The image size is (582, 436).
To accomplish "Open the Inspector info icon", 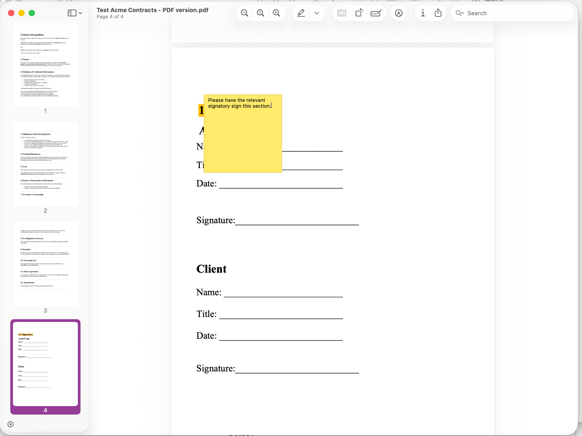I will [423, 13].
